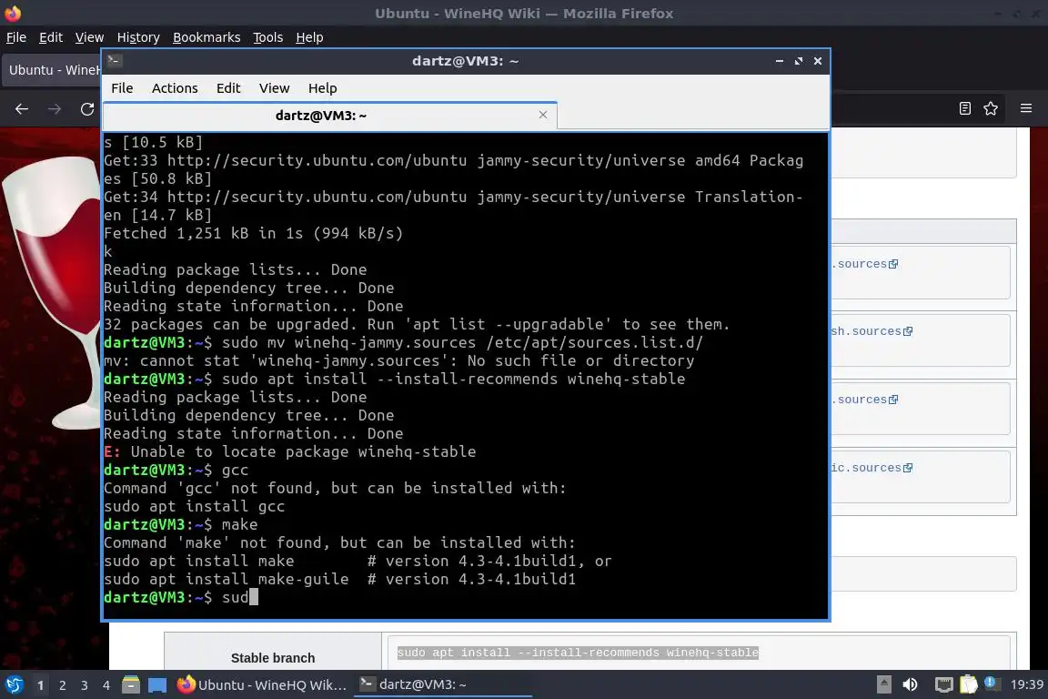Screen dimensions: 1048x699
Task: Reload the WineHQ page in Firefox
Action: click(87, 109)
